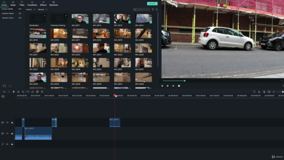Click the upper video track film icon

(3, 123)
